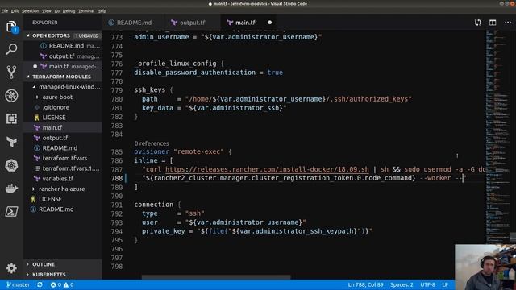This screenshot has width=516, height=290.
Task: Open the Kubernetes helm wheel icon
Action: (x=11, y=165)
